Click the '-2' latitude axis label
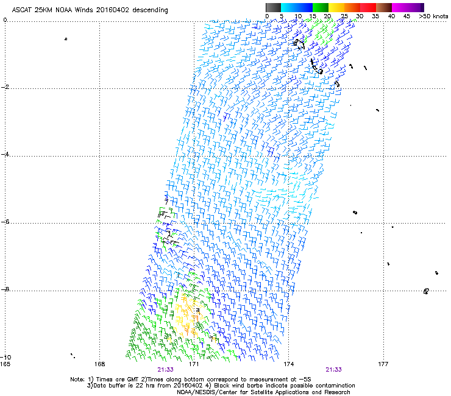 click(x=5, y=87)
